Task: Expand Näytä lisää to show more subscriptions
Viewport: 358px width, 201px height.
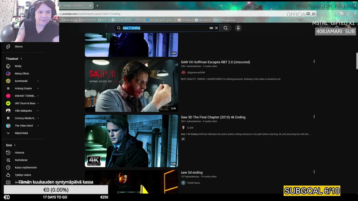Action: coord(21,133)
